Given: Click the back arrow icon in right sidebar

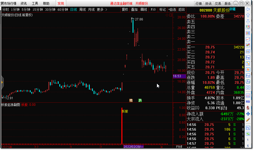Looking at the screenshot, I should pyautogui.click(x=248, y=9).
